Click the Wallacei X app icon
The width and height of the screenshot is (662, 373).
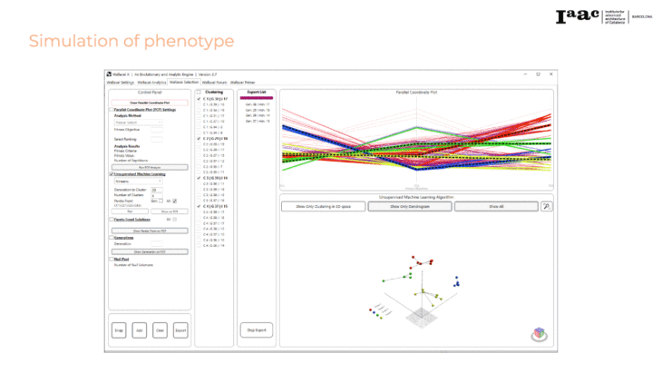point(109,74)
